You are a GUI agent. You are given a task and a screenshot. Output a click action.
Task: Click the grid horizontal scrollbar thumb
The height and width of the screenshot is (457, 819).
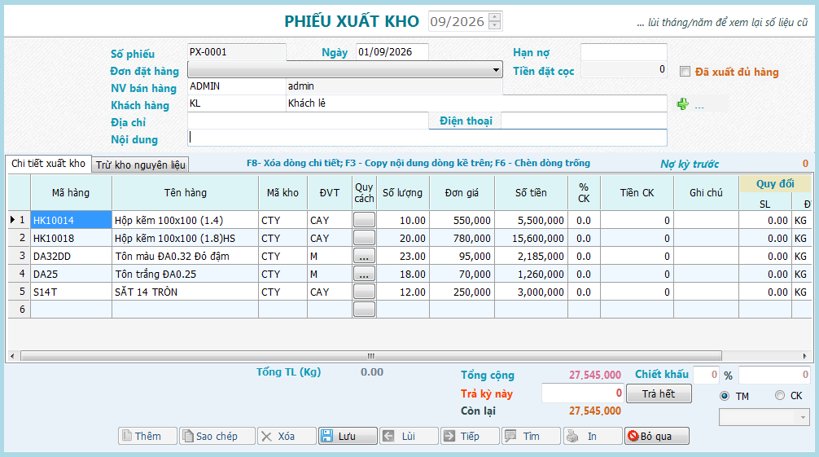pos(371,356)
